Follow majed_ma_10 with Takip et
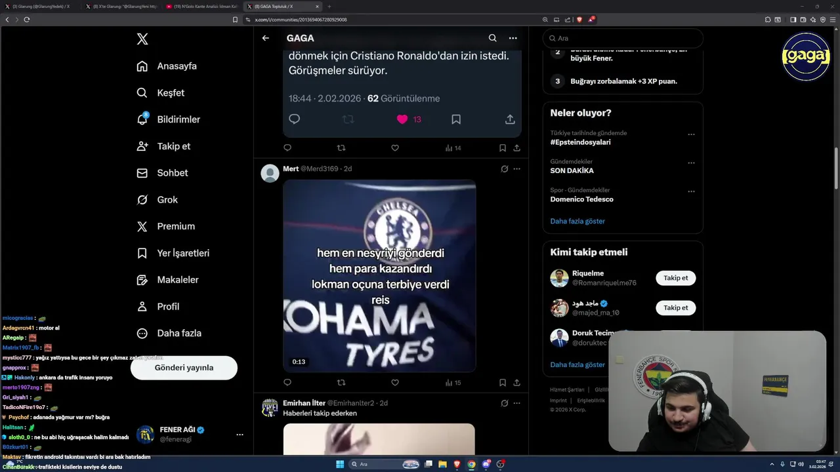840x472 pixels. tap(675, 307)
